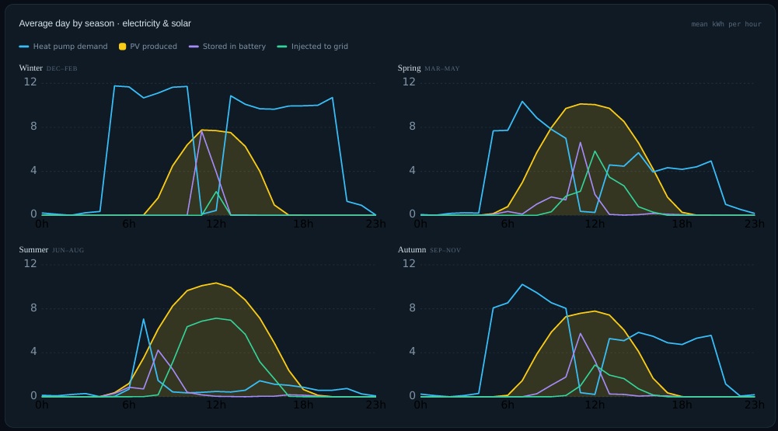Select the 'Stored in battery' legend label
The image size is (778, 431).
[234, 47]
